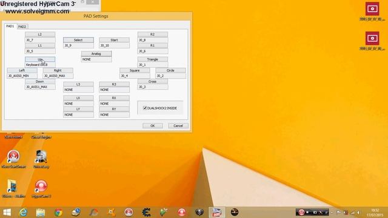The height and width of the screenshot is (218, 388).
Task: Open Google Chrome from taskbar
Action: point(58,213)
